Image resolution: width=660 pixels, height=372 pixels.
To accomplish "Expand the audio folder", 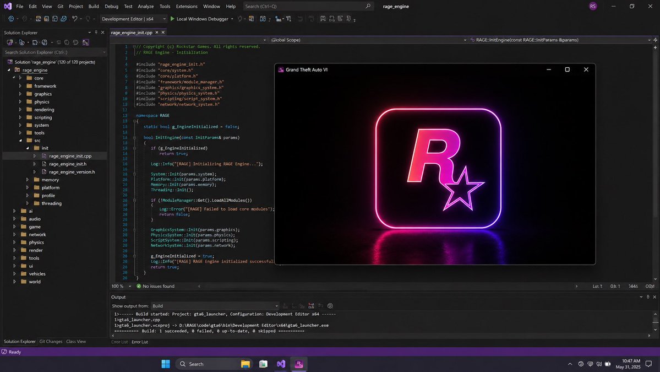I will pyautogui.click(x=14, y=219).
